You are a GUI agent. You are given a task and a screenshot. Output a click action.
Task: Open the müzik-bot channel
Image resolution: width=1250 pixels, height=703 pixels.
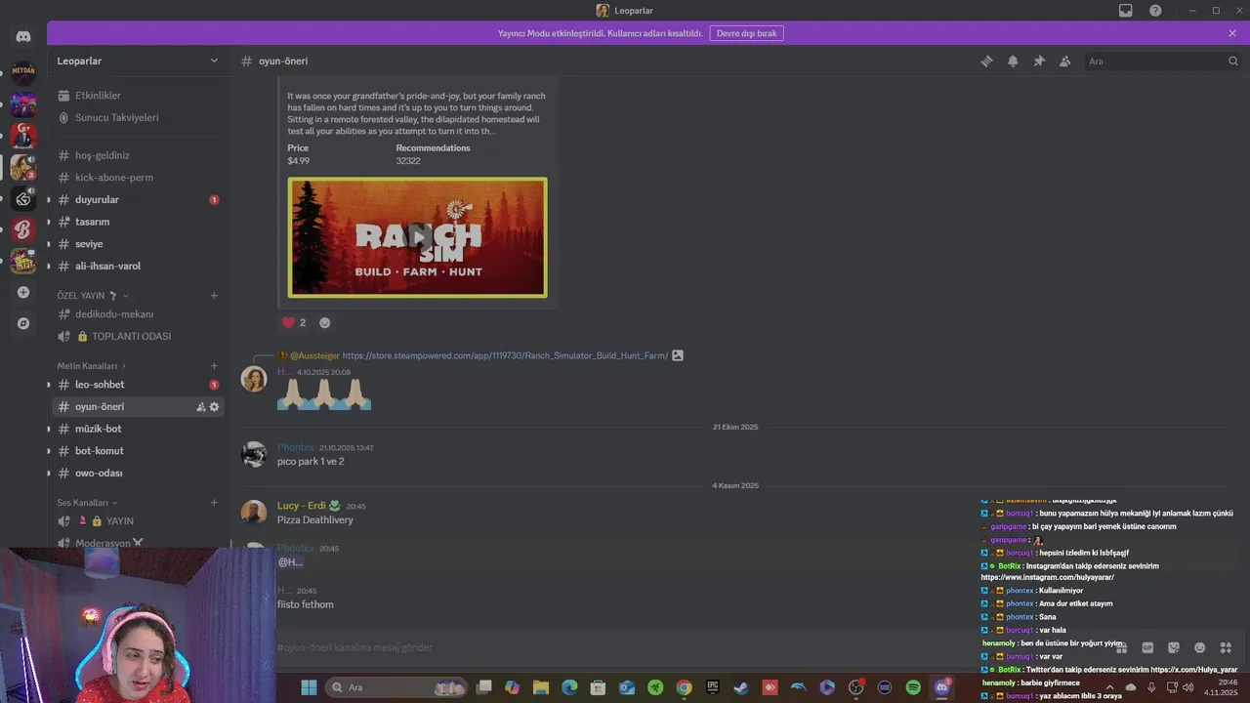tap(138, 429)
